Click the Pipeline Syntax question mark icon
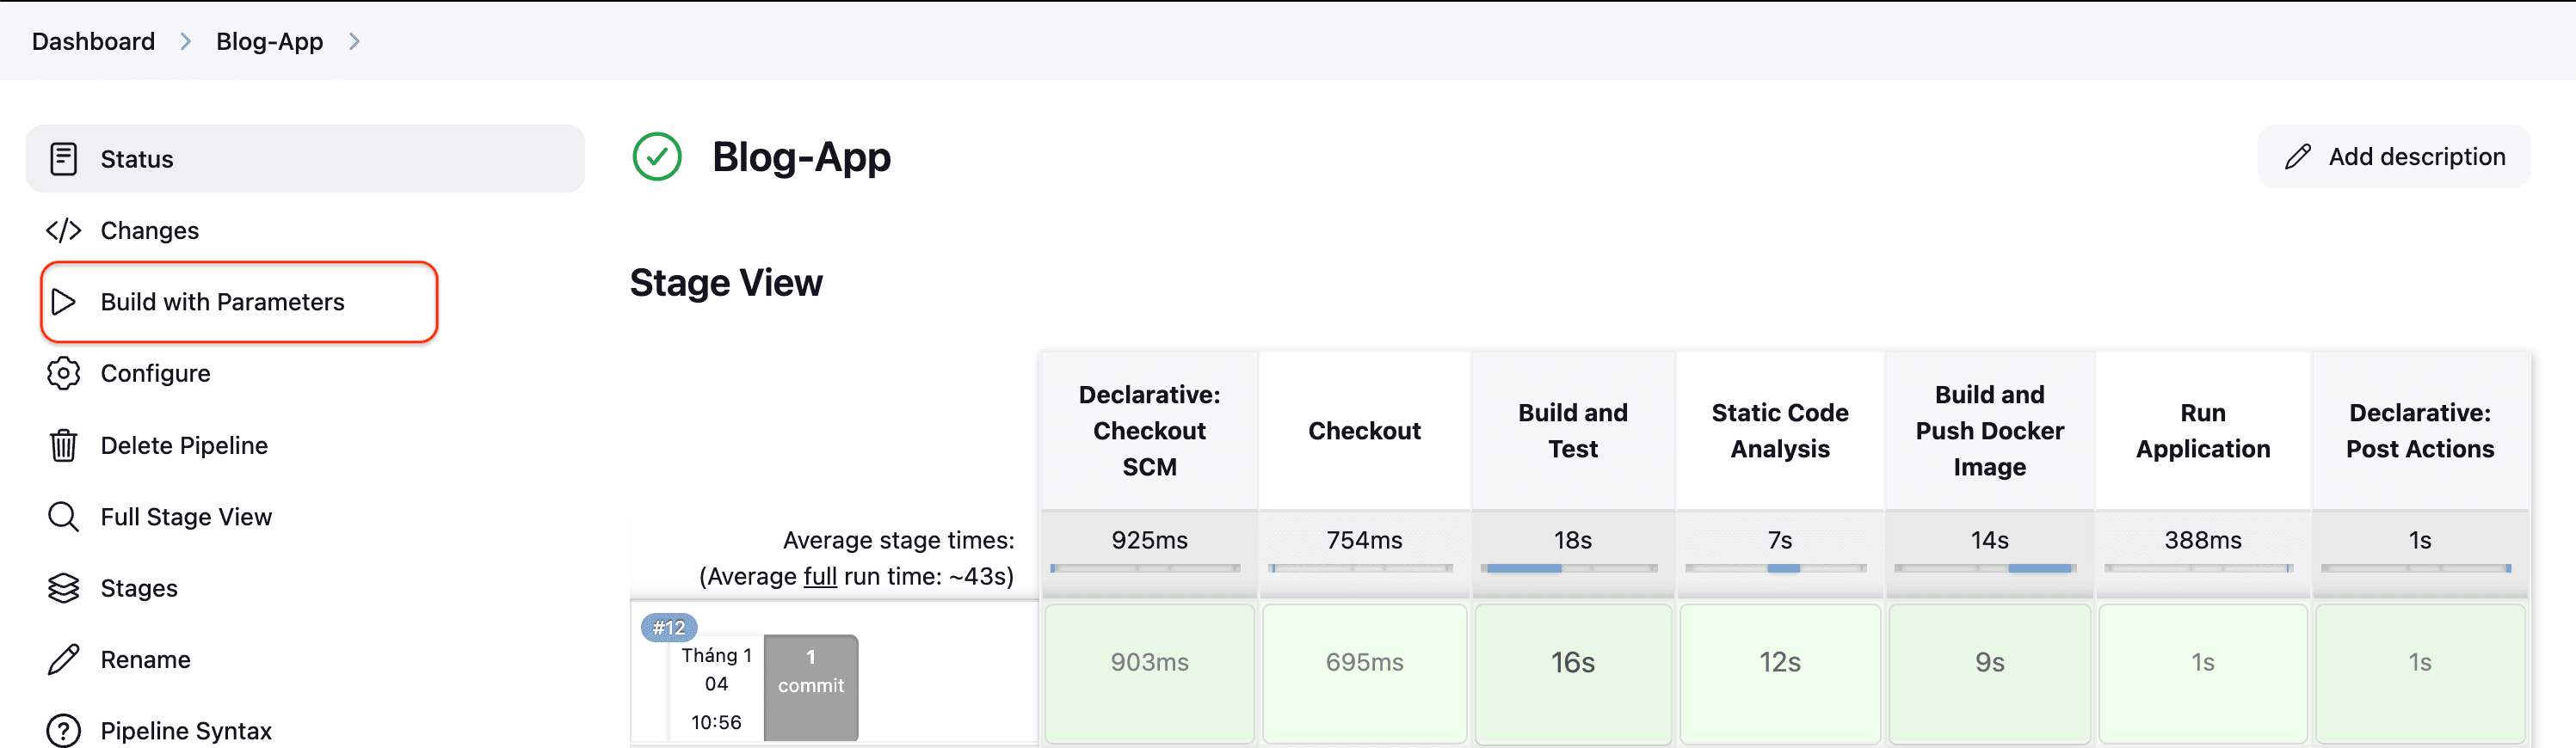This screenshot has width=2576, height=748. point(63,731)
